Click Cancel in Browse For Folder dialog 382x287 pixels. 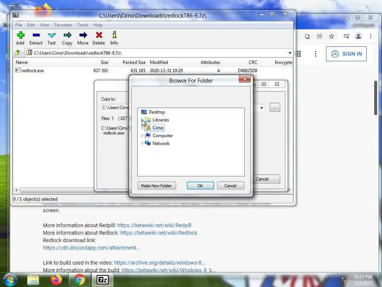point(230,185)
